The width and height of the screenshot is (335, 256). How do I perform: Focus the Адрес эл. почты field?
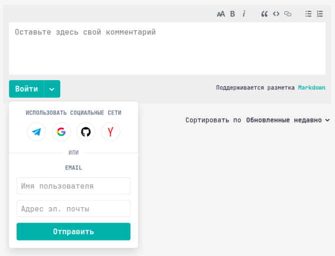click(73, 209)
